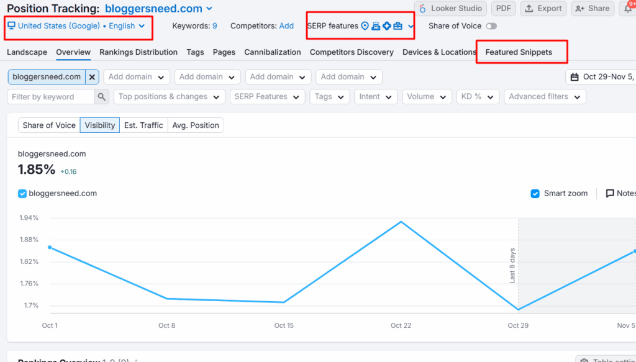Screen dimensions: 636x362
Task: Click the magnifier icon to search keywords
Action: point(101,97)
